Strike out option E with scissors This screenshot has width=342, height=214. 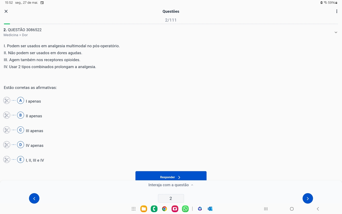7,160
